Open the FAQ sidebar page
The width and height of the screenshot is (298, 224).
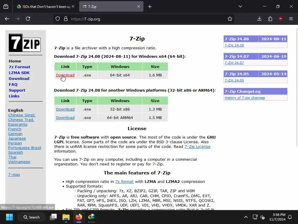point(13,84)
